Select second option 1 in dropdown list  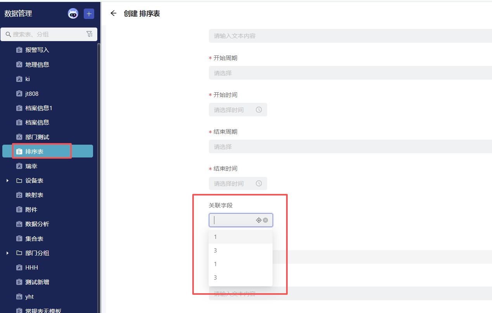(240, 264)
